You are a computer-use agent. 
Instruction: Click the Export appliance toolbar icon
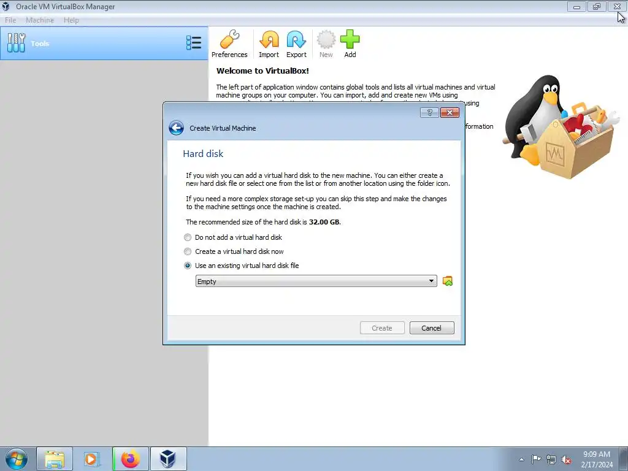[x=296, y=44]
